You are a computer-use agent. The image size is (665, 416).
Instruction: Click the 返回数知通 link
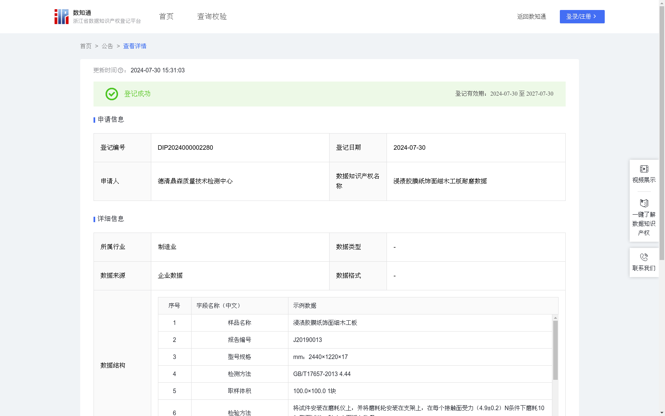coord(532,17)
